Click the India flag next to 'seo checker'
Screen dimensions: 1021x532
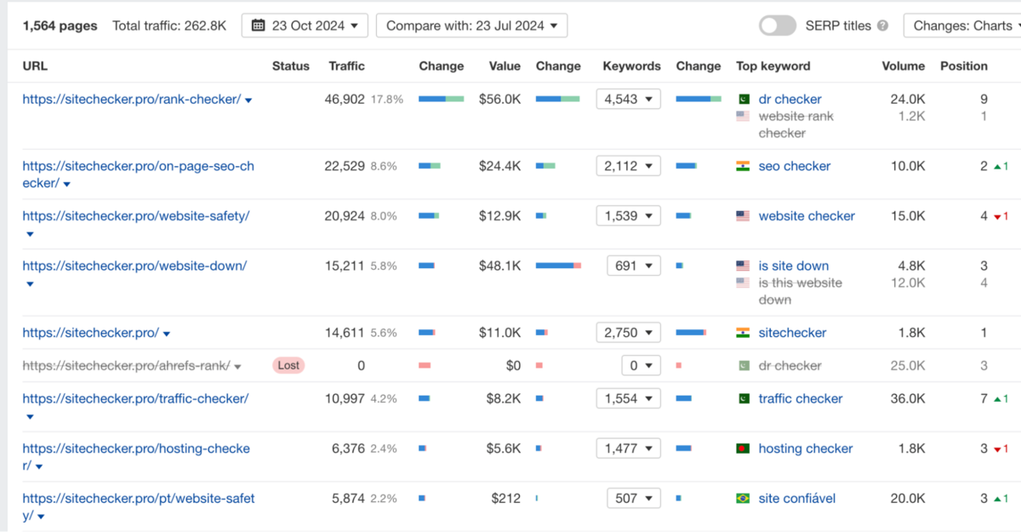point(743,166)
